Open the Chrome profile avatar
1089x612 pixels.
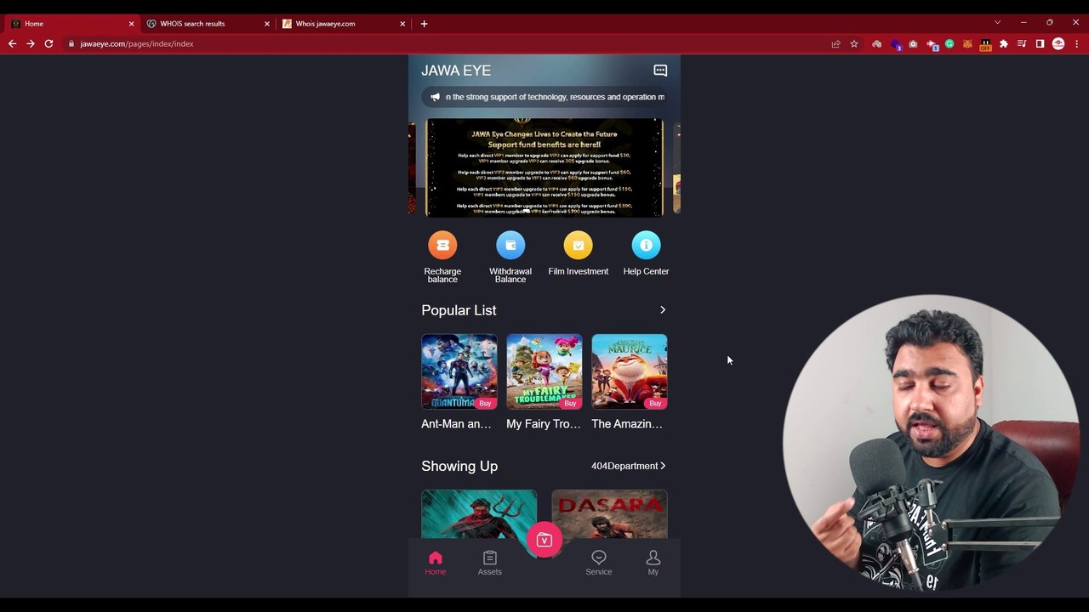coord(1058,43)
